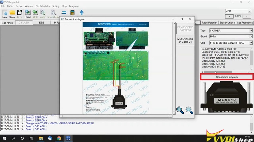
Task: Click log line 'Change to 8-OTHER-->BMW-->FRM-E-SERIES-XEQ384-READ'
Action: click(x=60, y=123)
